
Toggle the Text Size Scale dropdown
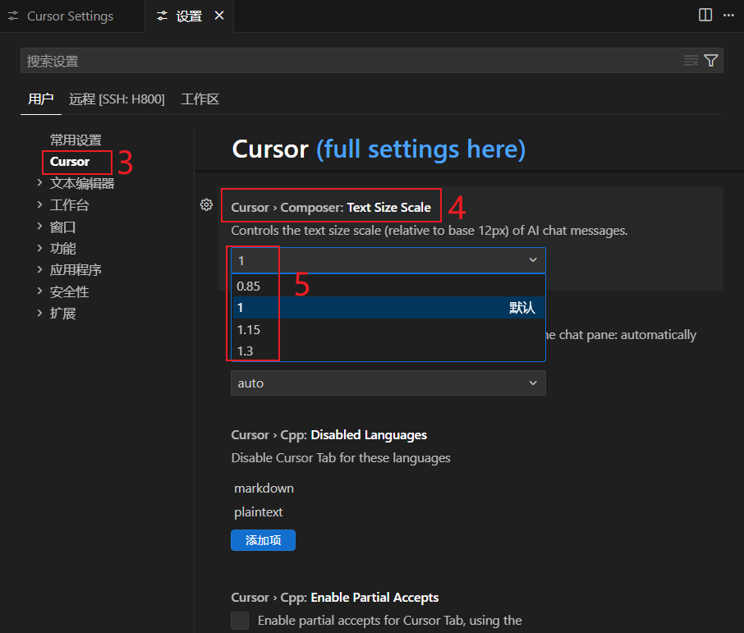tap(388, 260)
